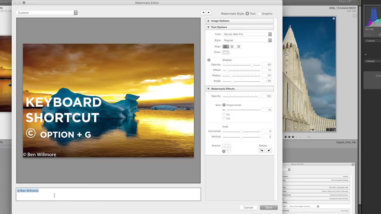Viewport: 381px width, 214px height.
Task: Collapse the Text Options section
Action: pos(240,27)
